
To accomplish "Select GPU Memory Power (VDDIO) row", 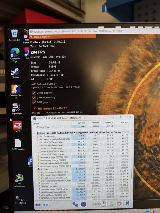I will pos(83,192).
